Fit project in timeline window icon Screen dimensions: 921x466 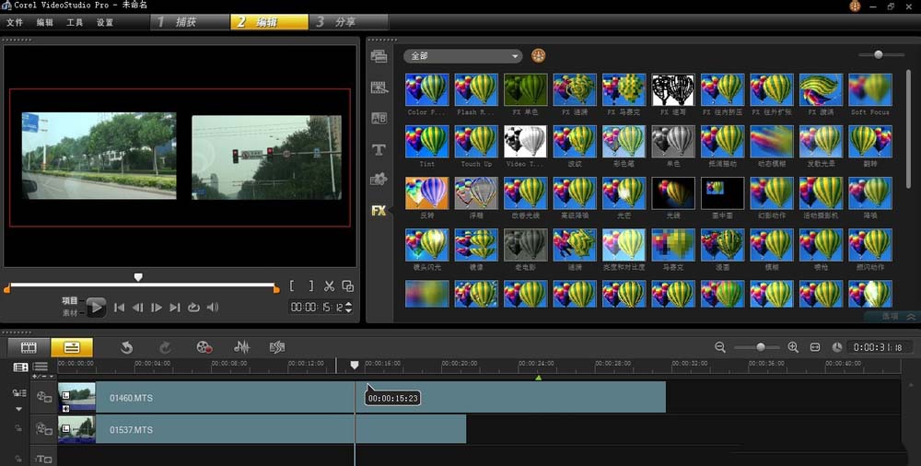point(815,347)
